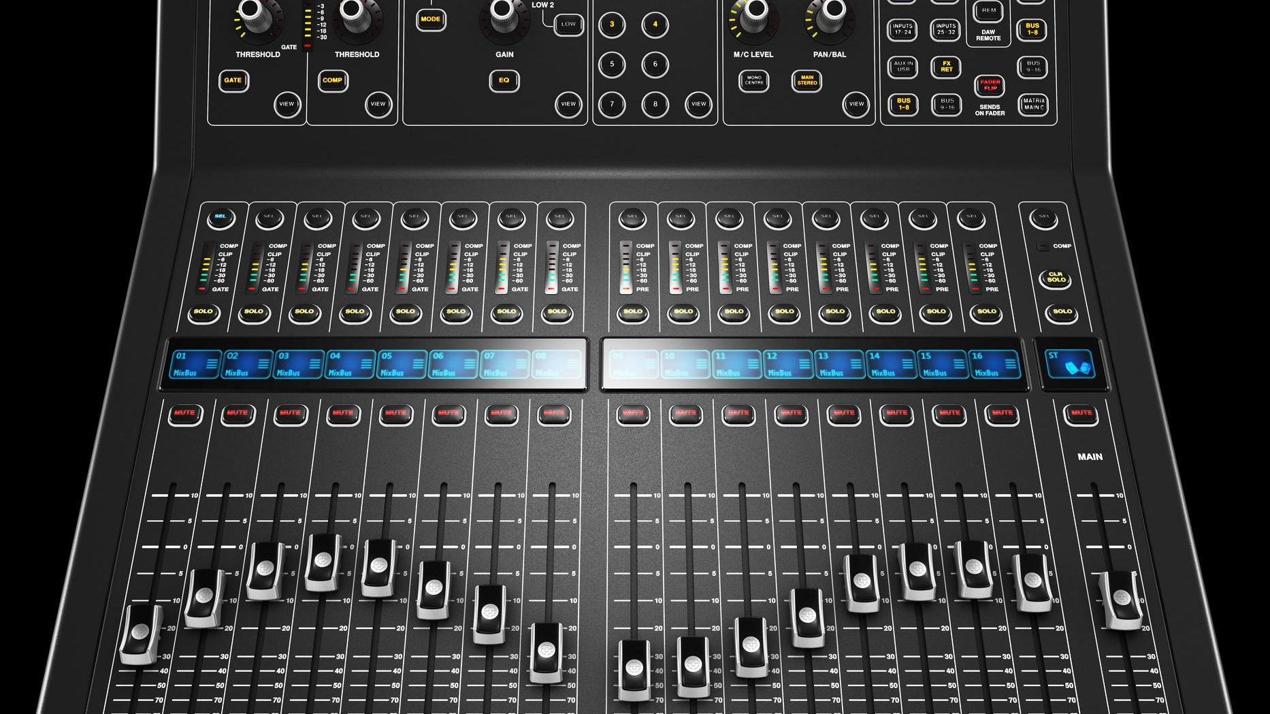Select channel 04 with its SEL button
The image size is (1270, 714).
click(366, 218)
